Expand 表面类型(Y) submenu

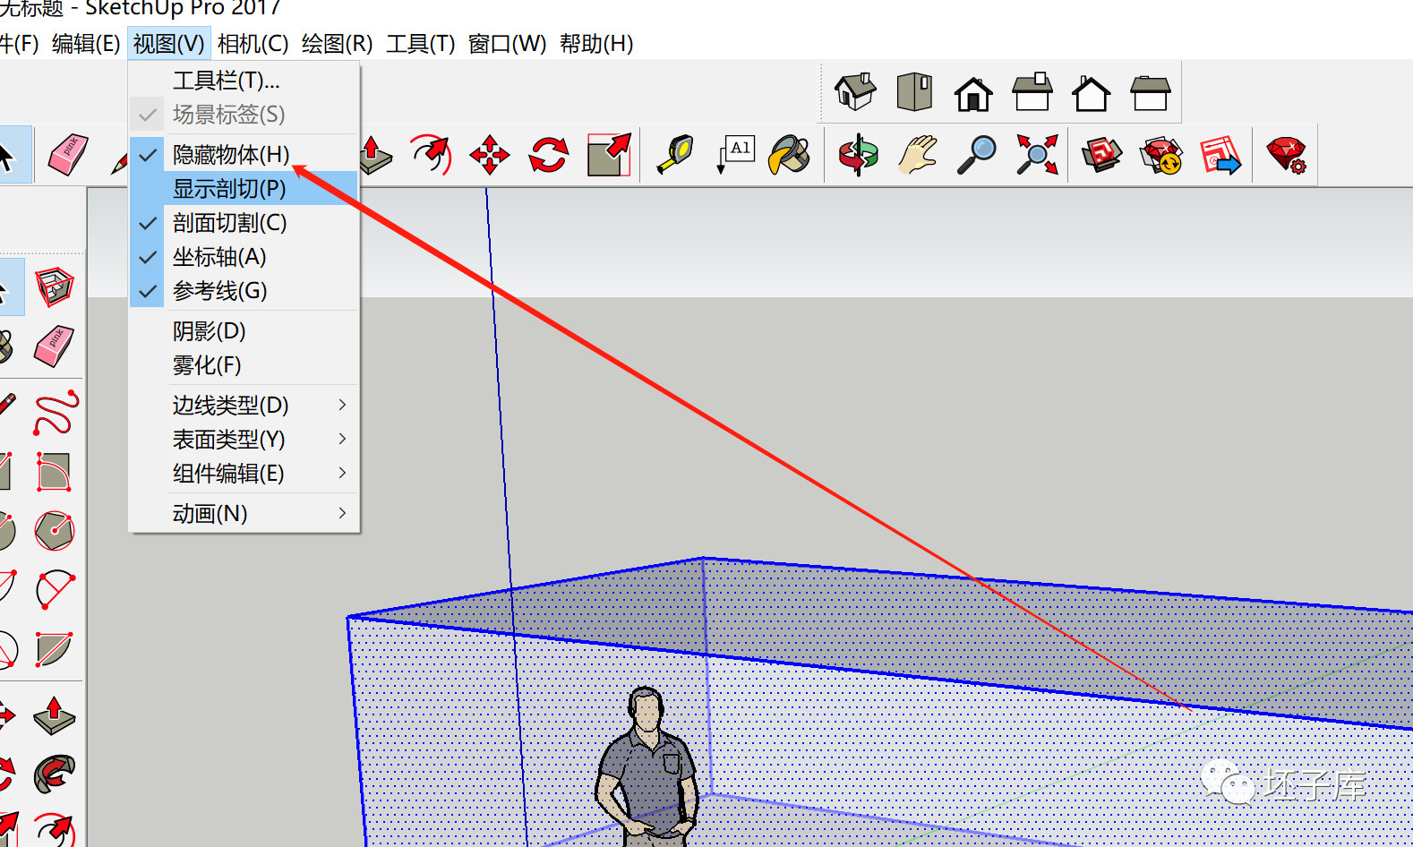coord(244,439)
